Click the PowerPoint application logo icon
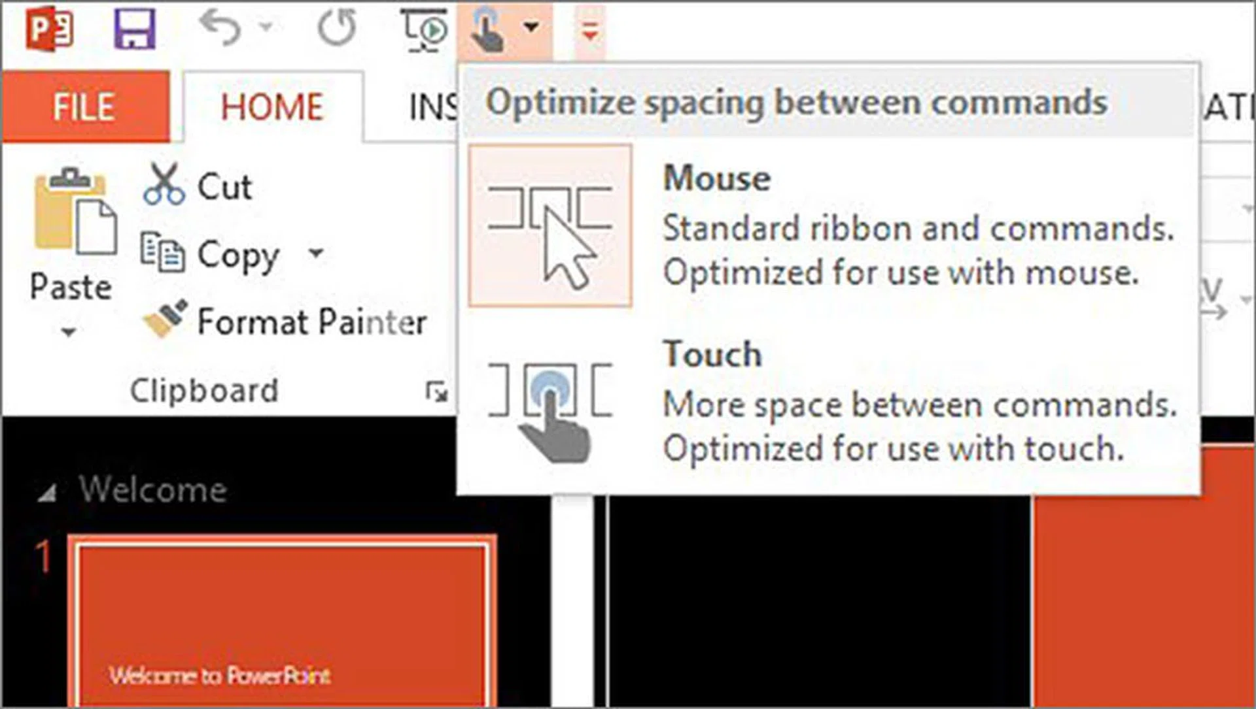1256x709 pixels. coord(49,29)
